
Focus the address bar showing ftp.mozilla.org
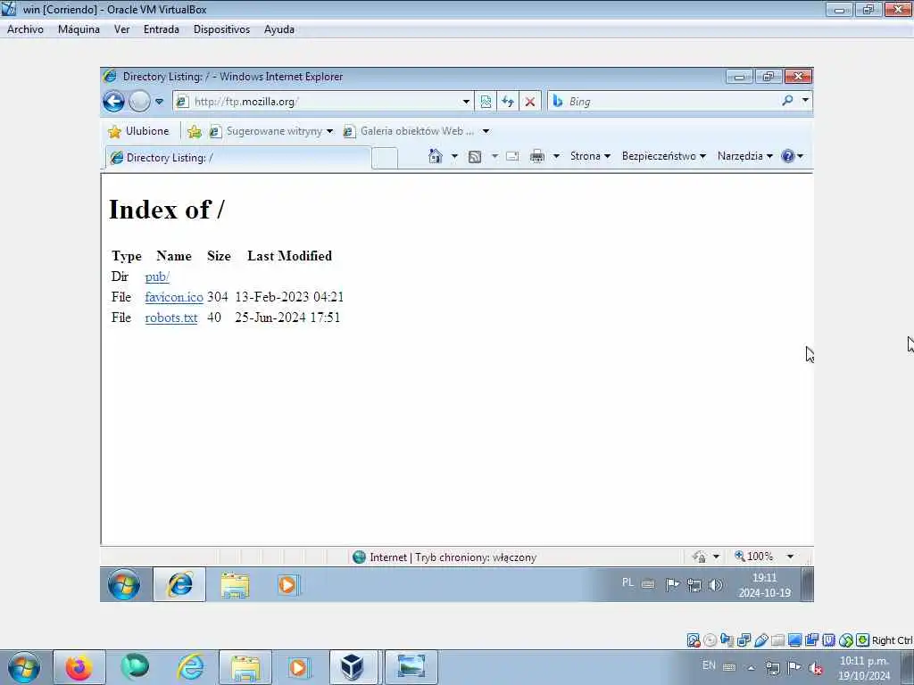pyautogui.click(x=325, y=102)
